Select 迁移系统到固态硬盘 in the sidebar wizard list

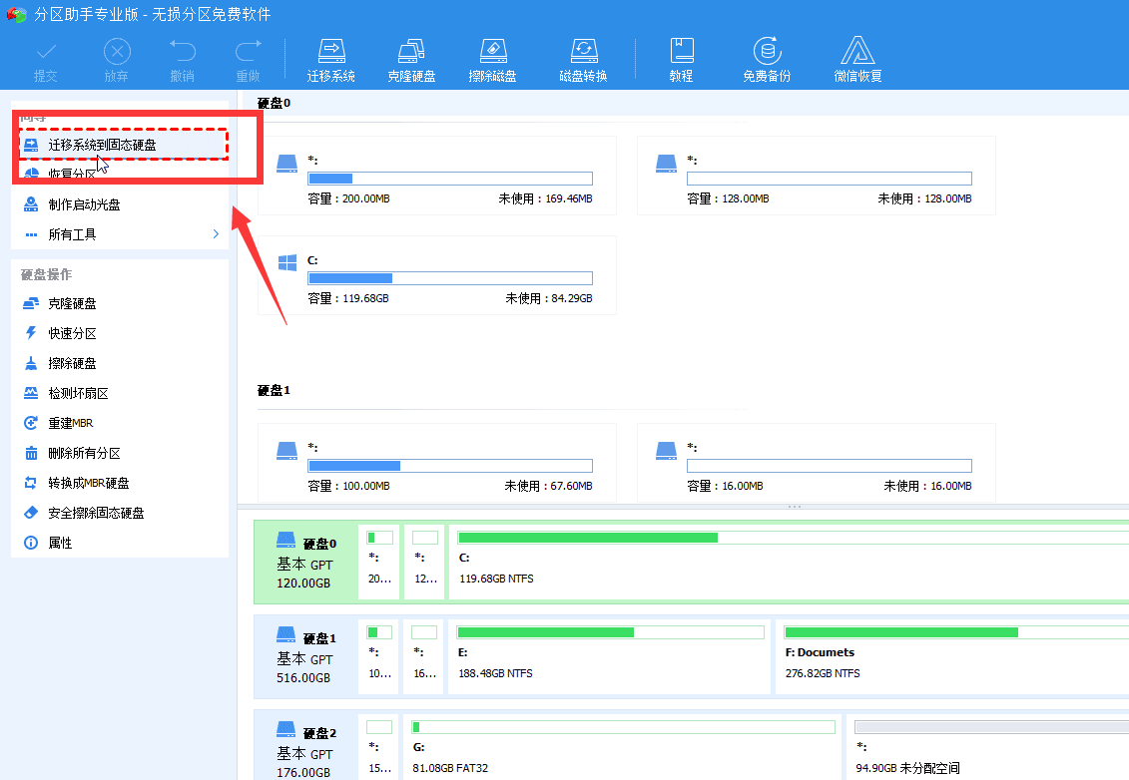click(x=123, y=145)
